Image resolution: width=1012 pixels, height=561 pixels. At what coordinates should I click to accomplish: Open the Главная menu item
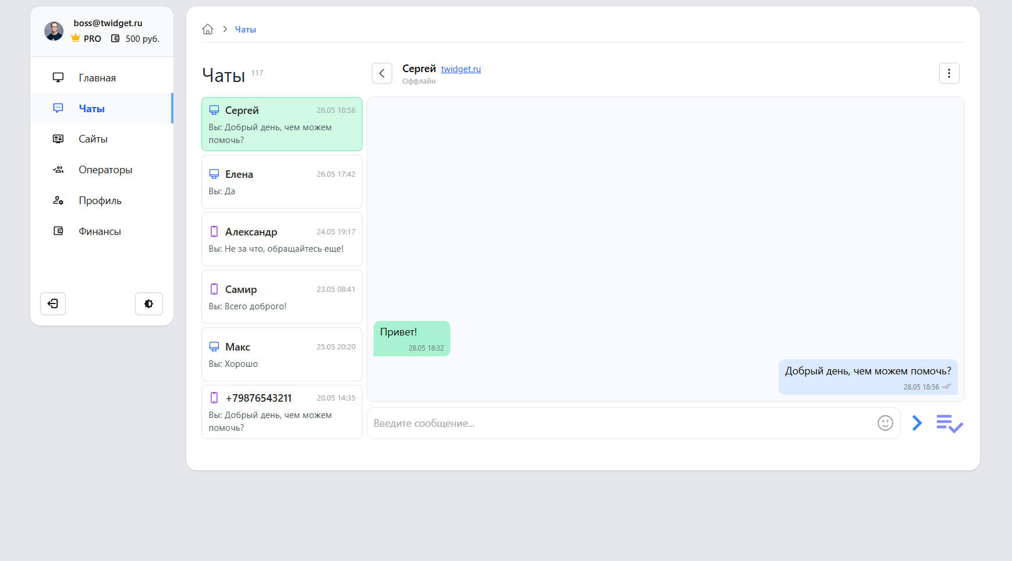97,78
